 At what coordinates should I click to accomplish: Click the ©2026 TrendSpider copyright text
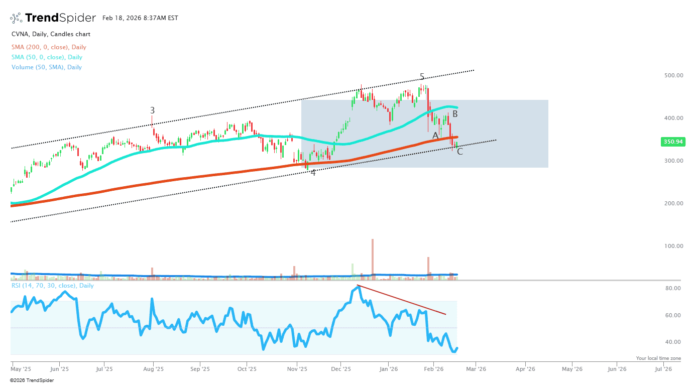pos(32,380)
